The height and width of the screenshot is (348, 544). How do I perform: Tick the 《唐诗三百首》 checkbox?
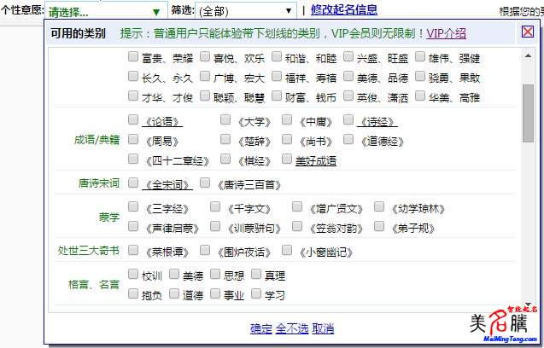[206, 183]
